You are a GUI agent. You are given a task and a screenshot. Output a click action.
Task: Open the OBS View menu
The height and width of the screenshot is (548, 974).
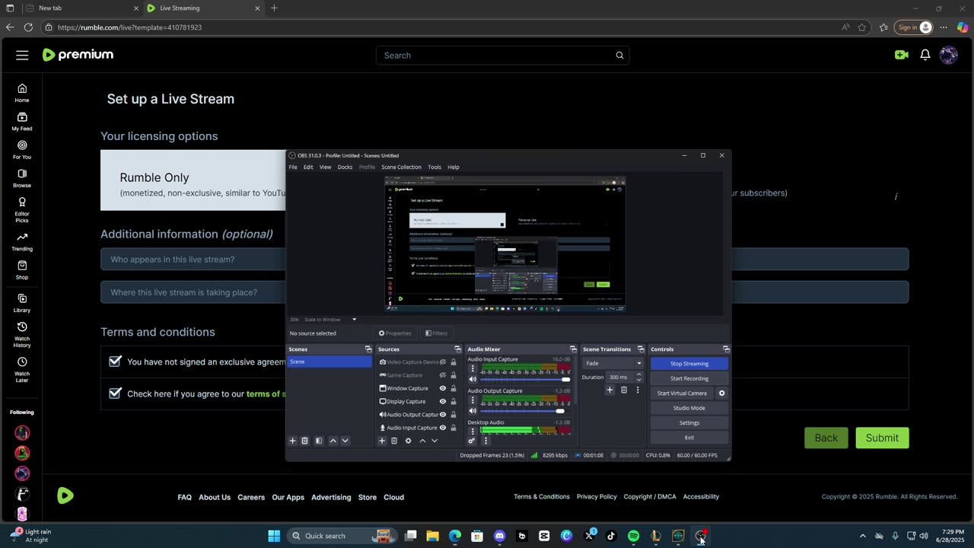[325, 167]
